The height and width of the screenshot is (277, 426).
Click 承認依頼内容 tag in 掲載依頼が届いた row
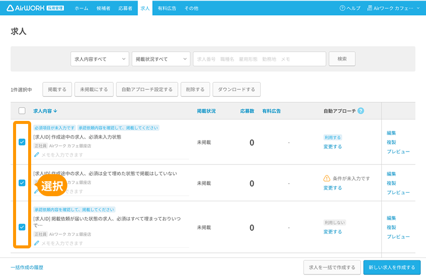[74, 209]
